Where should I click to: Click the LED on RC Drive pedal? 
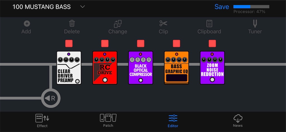105,54
